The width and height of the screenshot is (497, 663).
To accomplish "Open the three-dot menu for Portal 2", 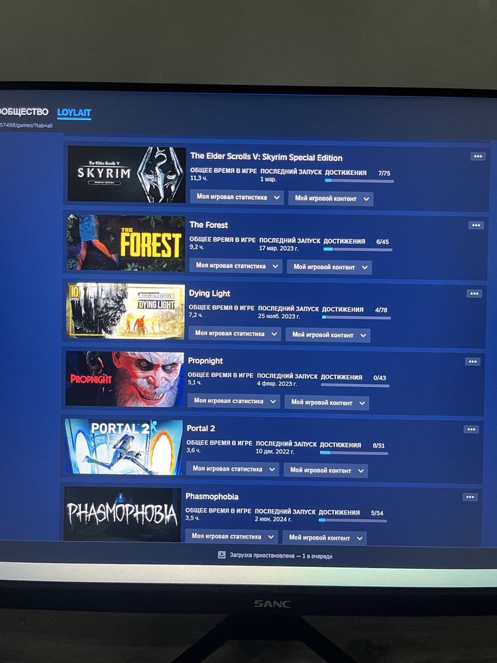I will 471,429.
